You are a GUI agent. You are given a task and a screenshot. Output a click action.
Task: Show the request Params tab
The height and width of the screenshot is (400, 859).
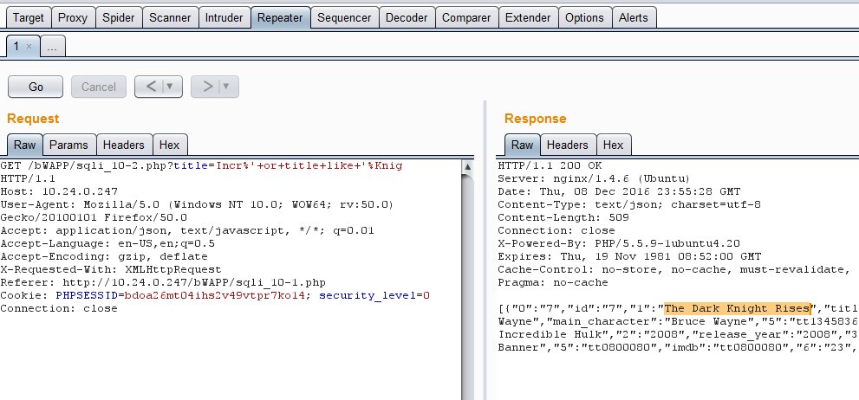click(68, 145)
